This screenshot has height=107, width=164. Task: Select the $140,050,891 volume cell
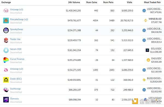(x=74, y=80)
